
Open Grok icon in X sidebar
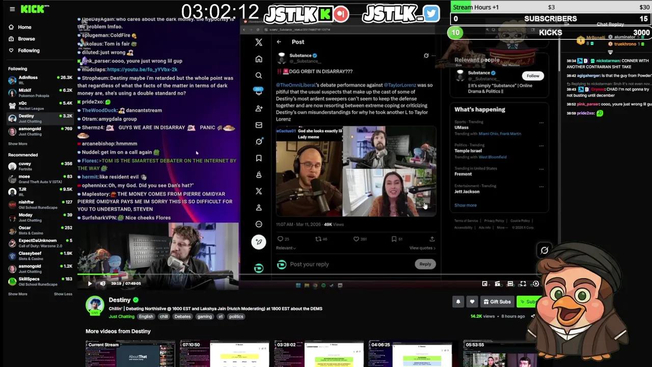click(x=259, y=141)
